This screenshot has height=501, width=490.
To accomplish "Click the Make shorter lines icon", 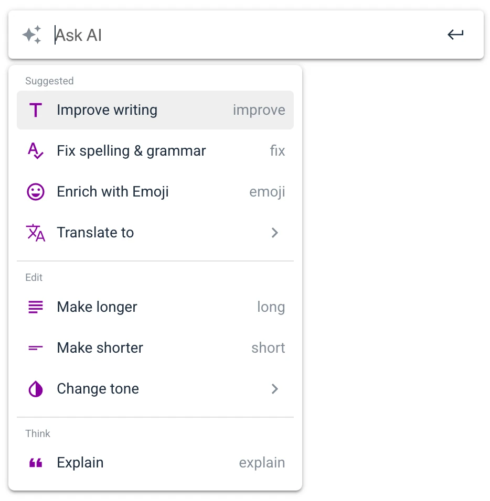I will coord(36,348).
